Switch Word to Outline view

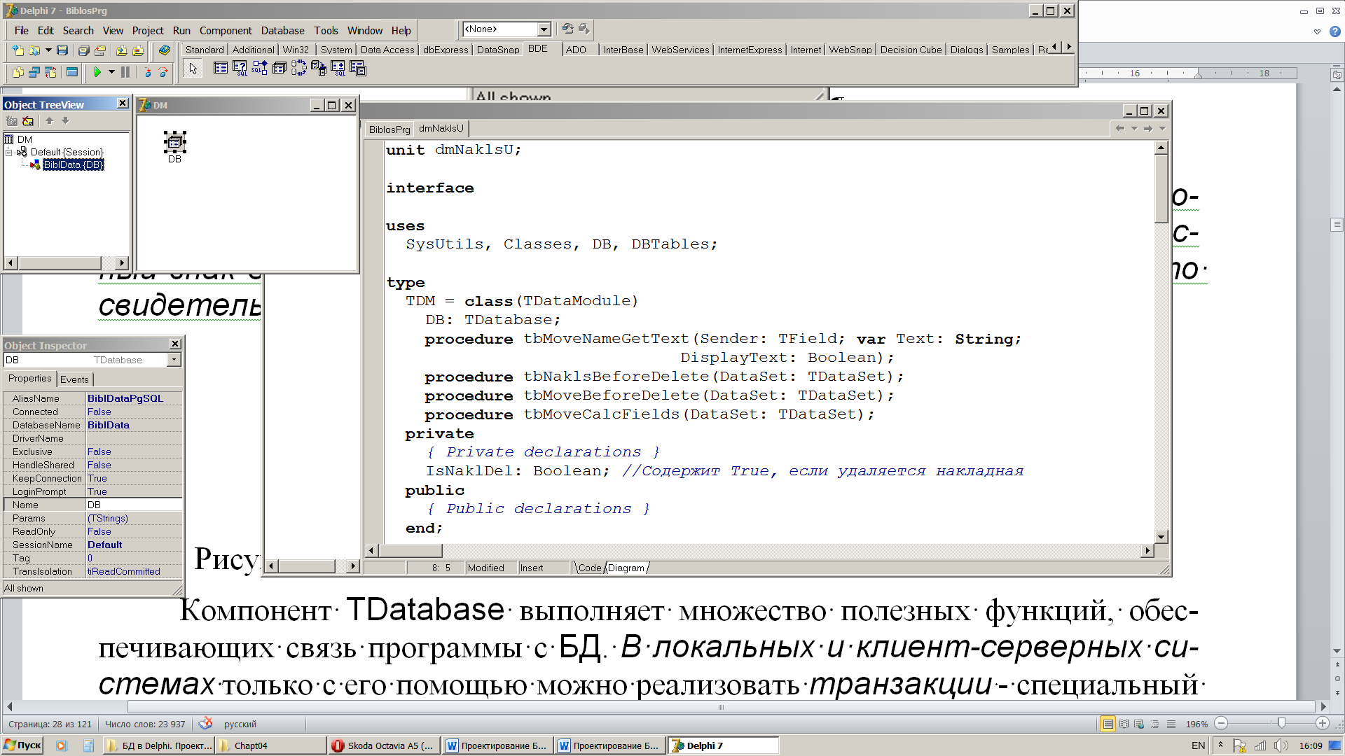click(x=1155, y=724)
